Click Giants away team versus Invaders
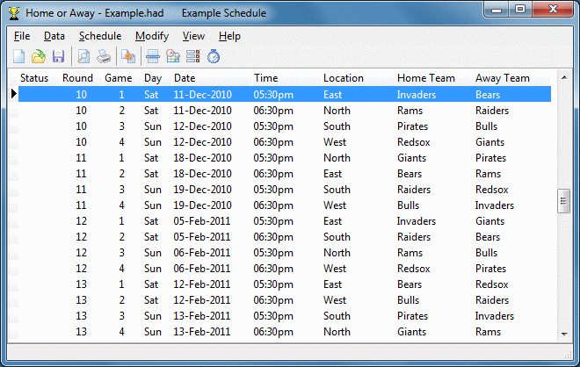 coord(490,221)
